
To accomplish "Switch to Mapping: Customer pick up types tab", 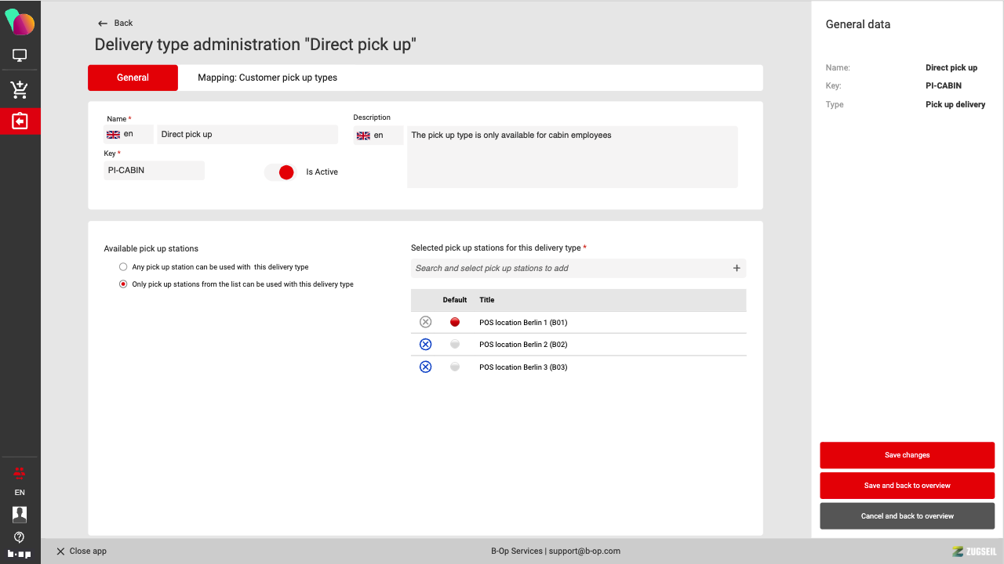I will point(267,78).
